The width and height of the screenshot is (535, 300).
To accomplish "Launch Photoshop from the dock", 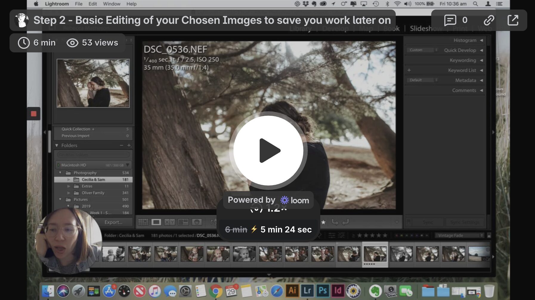I will 322,290.
